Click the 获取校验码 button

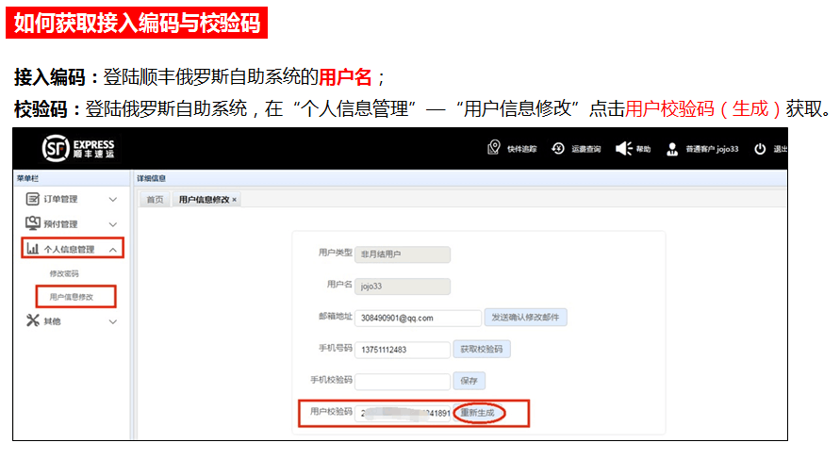click(x=482, y=349)
